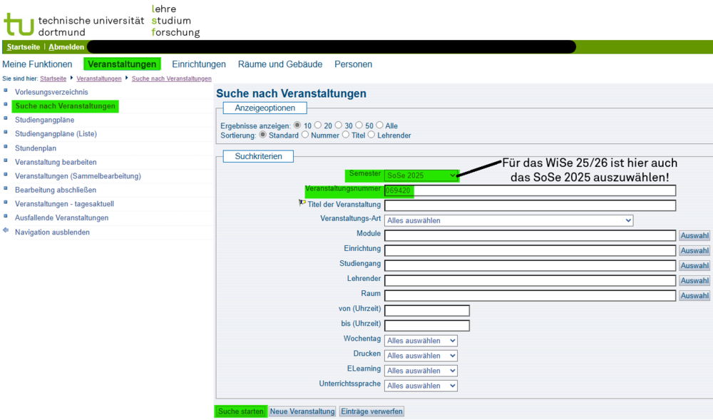713x420 pixels.
Task: Click the flag icon beside Titel der Veranstaltung
Action: coord(302,203)
